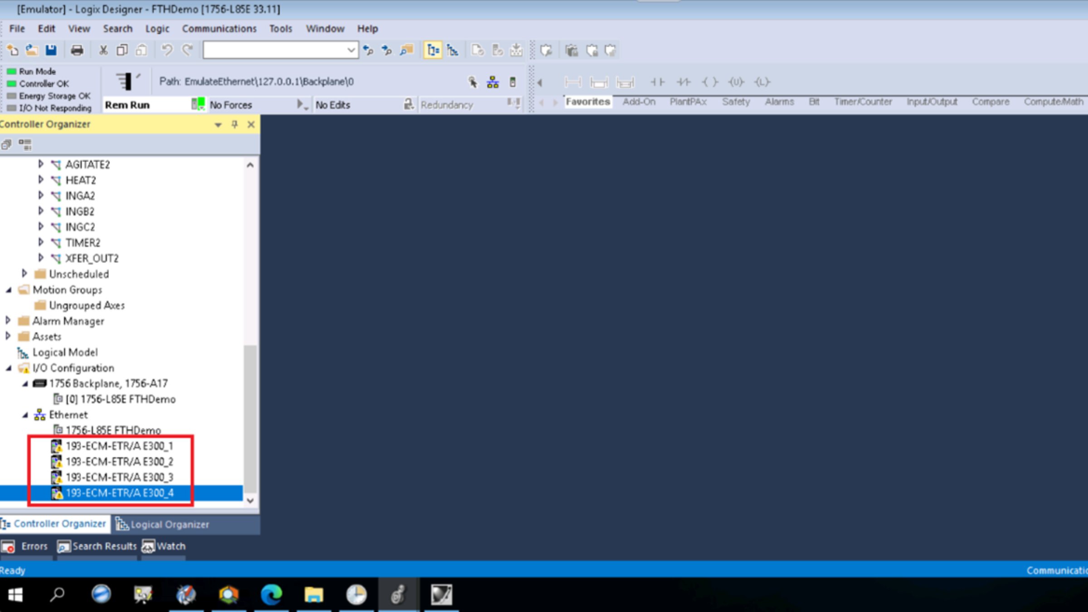Click Collapse All icon in organizer toolbar
The height and width of the screenshot is (612, 1088).
coord(6,145)
